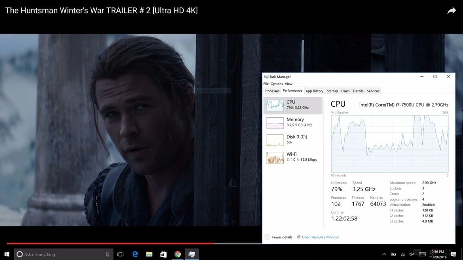Screen dimensions: 463x260
Task: Seek on the red video progress bar
Action: pos(110,243)
